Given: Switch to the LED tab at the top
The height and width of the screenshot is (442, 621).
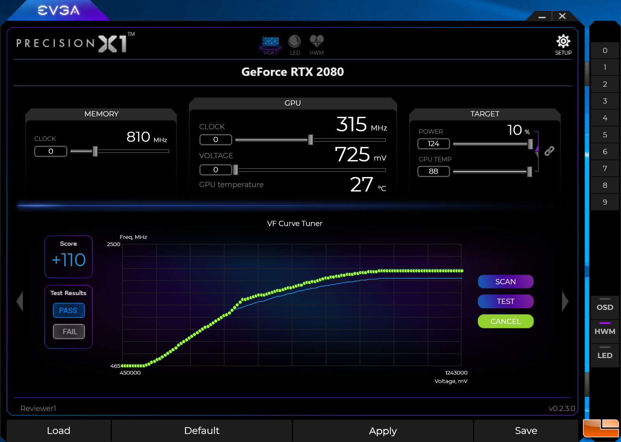Looking at the screenshot, I should (x=295, y=42).
